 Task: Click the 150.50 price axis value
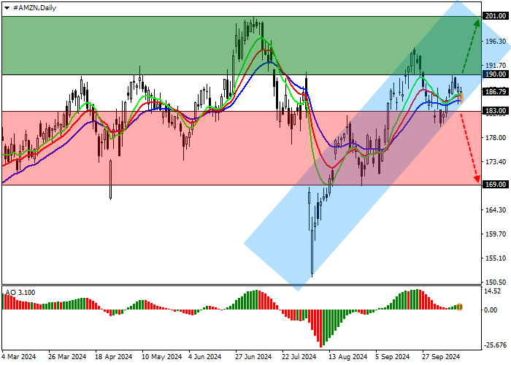496,283
